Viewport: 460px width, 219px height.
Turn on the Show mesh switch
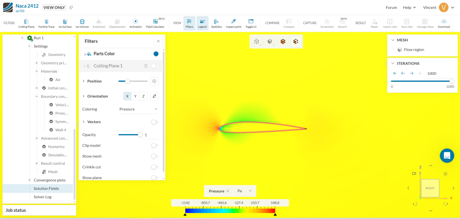click(154, 156)
